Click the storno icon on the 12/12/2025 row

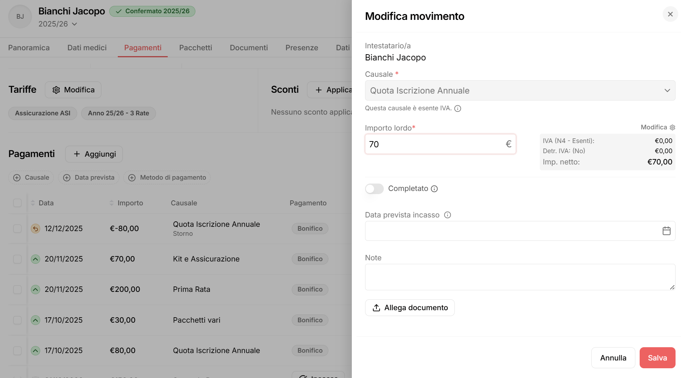(x=35, y=228)
